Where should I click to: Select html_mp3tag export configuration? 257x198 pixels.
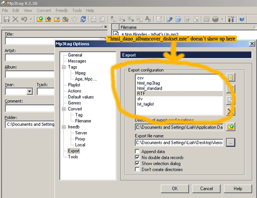(x=179, y=83)
